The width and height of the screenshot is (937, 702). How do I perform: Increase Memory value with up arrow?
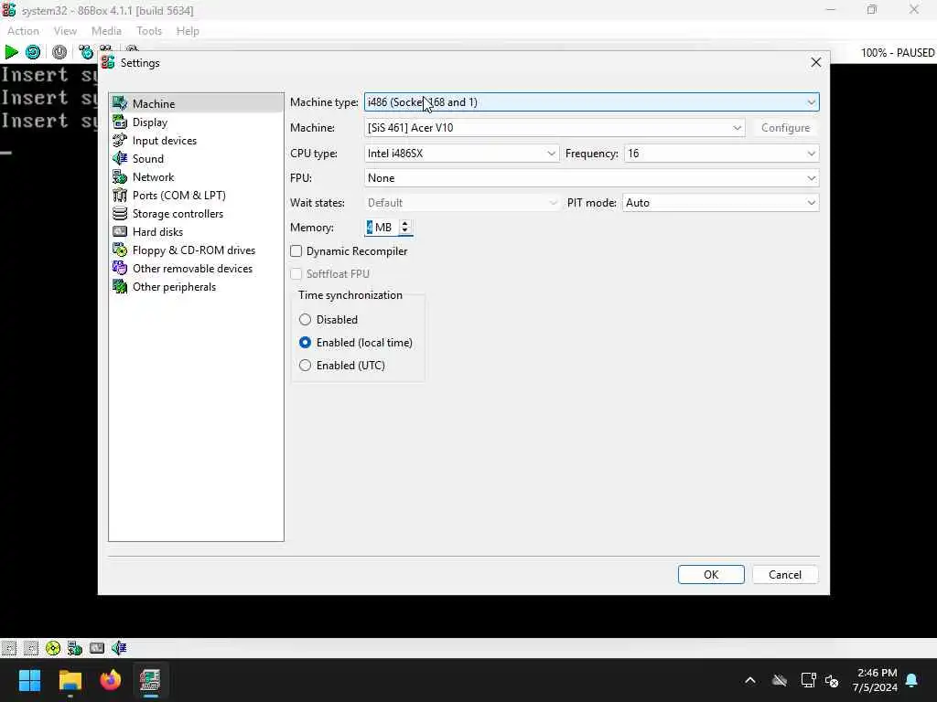click(405, 224)
